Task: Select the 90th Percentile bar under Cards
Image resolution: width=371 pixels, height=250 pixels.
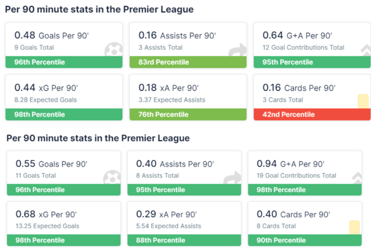Action: 304,240
